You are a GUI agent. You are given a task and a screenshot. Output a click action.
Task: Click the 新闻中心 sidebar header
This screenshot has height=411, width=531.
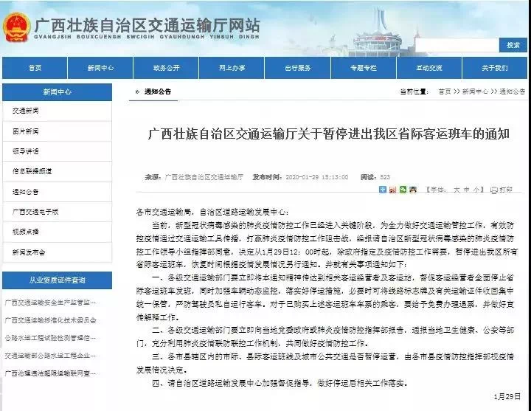point(58,91)
